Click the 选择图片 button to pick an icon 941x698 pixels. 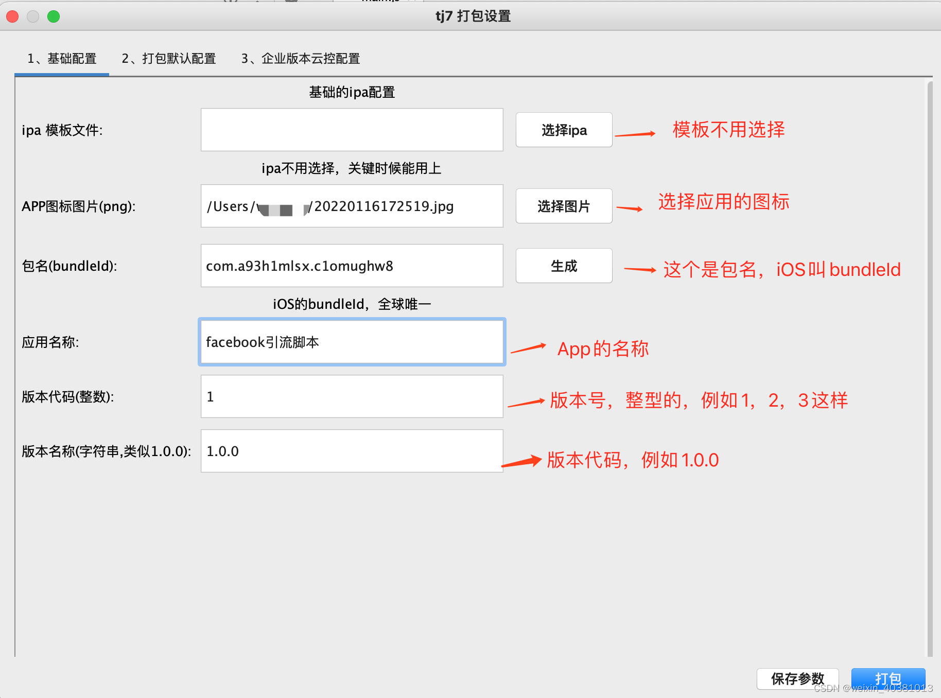pyautogui.click(x=563, y=206)
